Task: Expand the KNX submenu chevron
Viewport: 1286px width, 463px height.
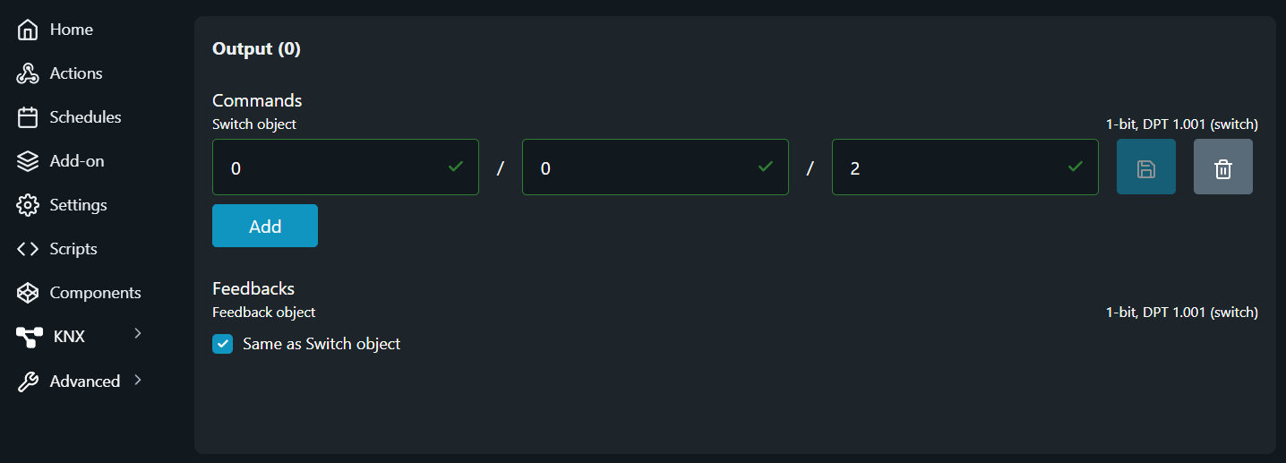Action: [137, 334]
